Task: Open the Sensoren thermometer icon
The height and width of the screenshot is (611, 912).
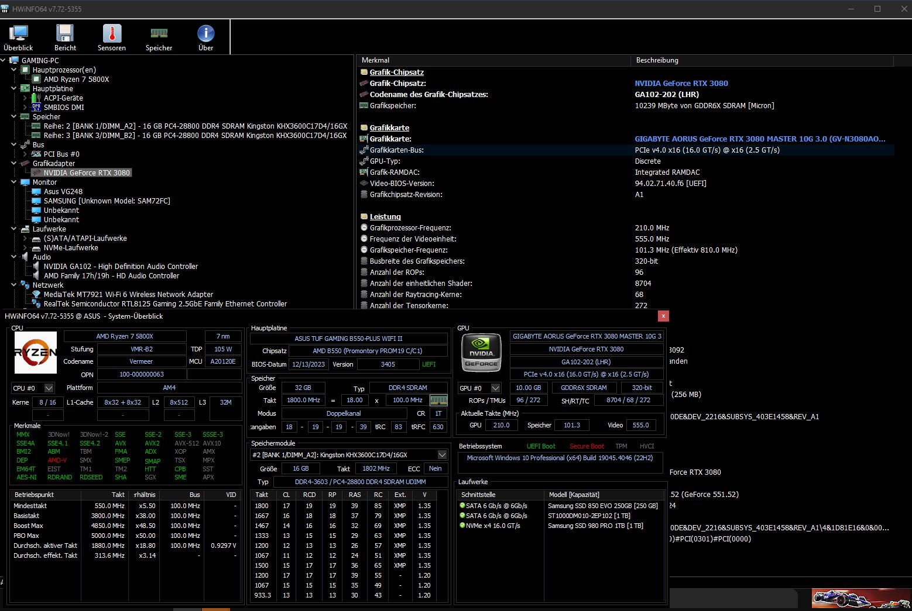Action: (112, 33)
